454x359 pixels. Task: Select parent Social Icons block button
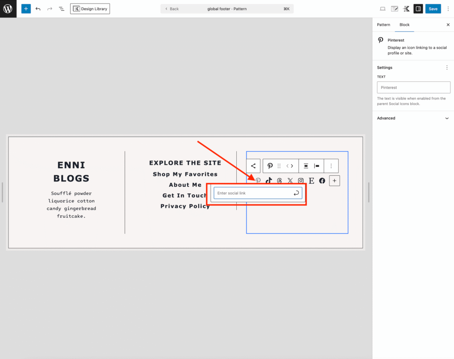(x=253, y=166)
